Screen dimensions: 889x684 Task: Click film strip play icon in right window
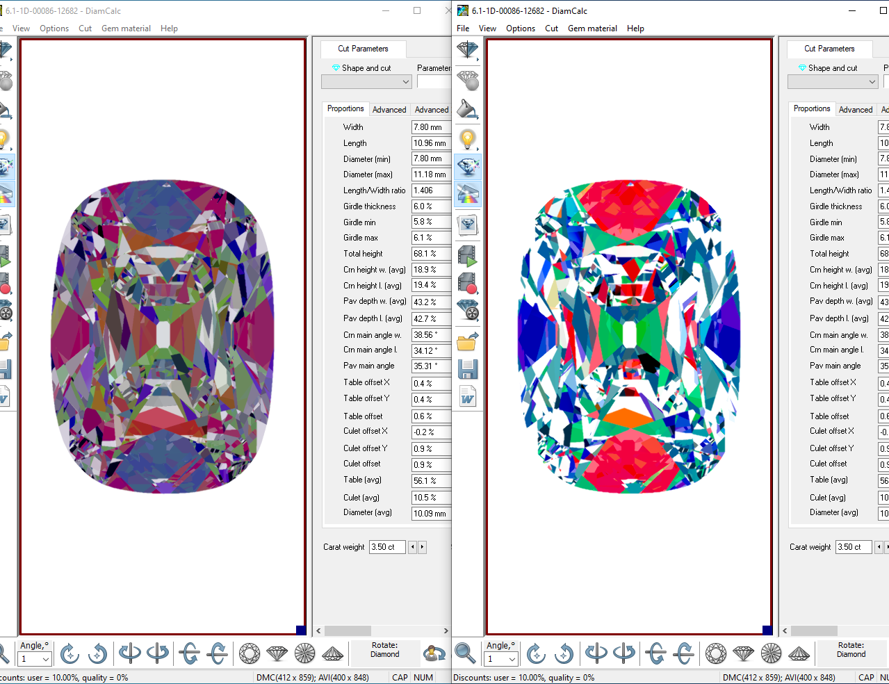468,254
